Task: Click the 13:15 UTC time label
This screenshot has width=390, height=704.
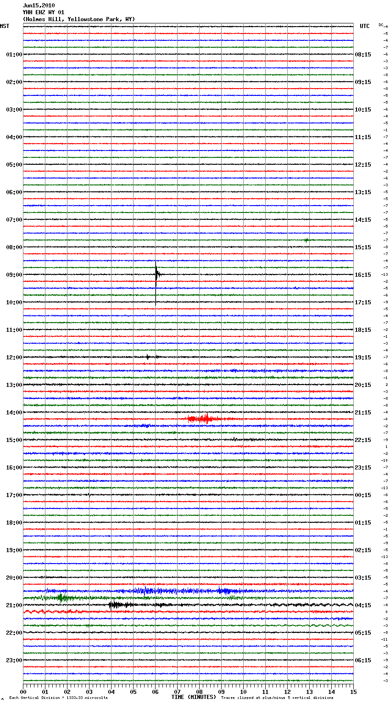Action: coord(363,192)
